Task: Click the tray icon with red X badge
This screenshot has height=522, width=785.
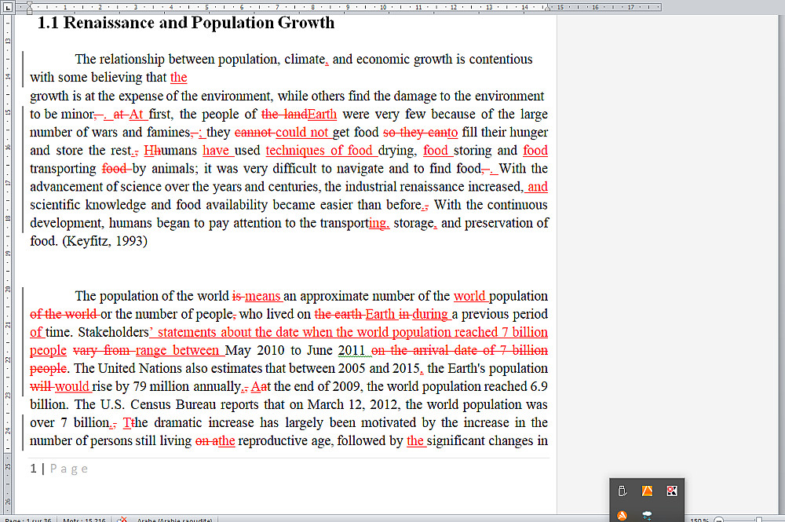Action: point(672,491)
